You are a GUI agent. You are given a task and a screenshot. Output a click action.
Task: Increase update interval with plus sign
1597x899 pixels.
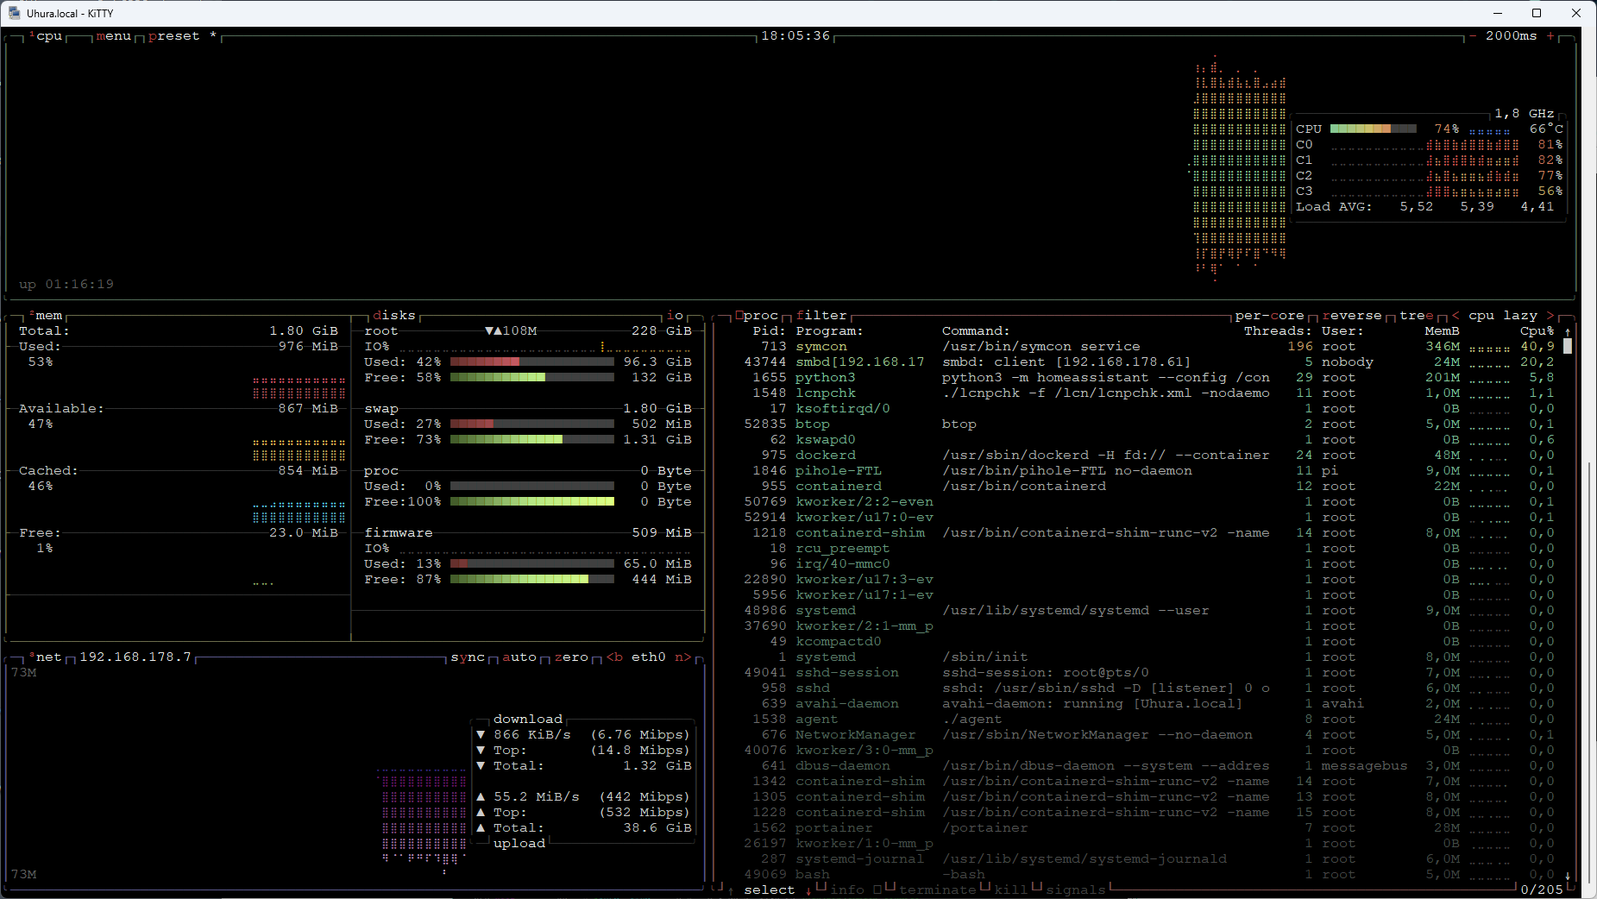coord(1550,36)
